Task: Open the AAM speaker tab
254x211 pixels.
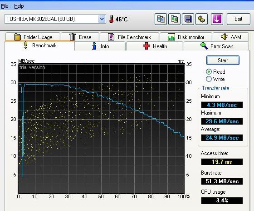Action: point(231,37)
